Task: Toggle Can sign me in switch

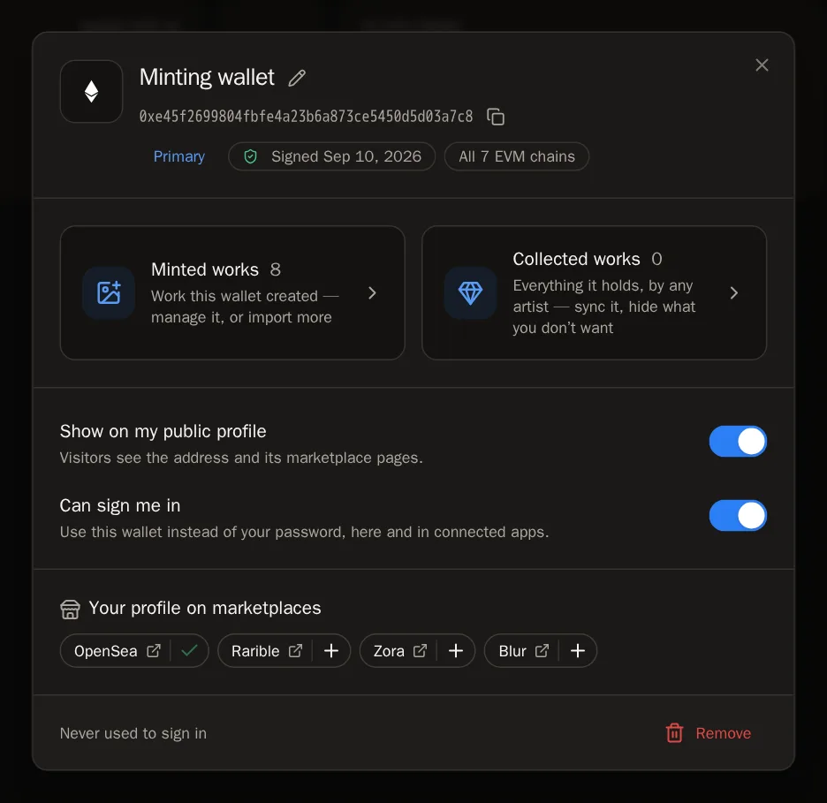Action: [x=738, y=515]
